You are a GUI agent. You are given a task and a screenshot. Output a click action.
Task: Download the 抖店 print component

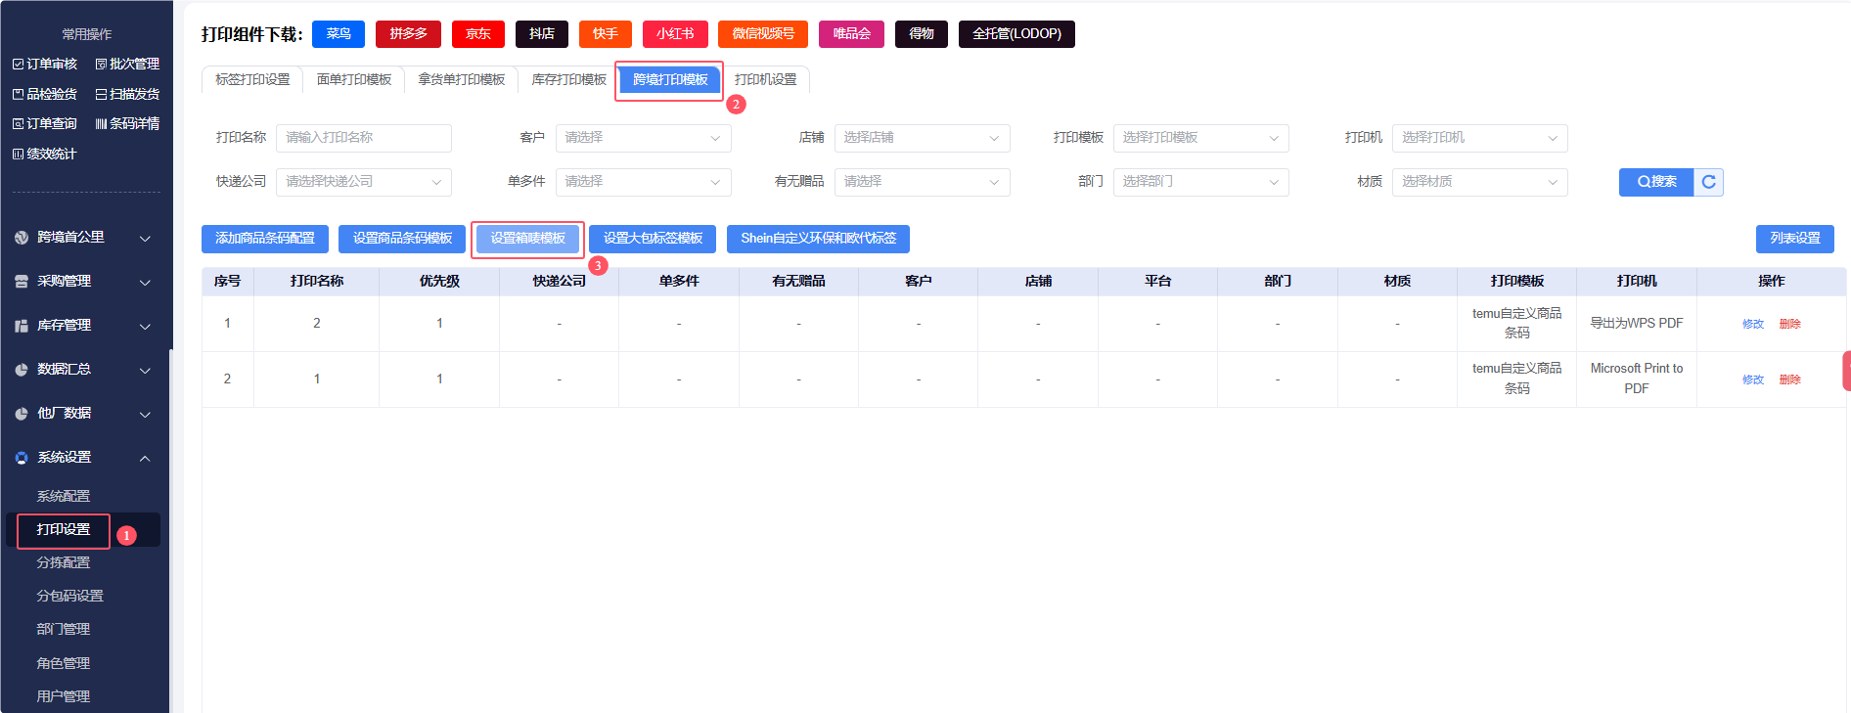click(x=542, y=34)
